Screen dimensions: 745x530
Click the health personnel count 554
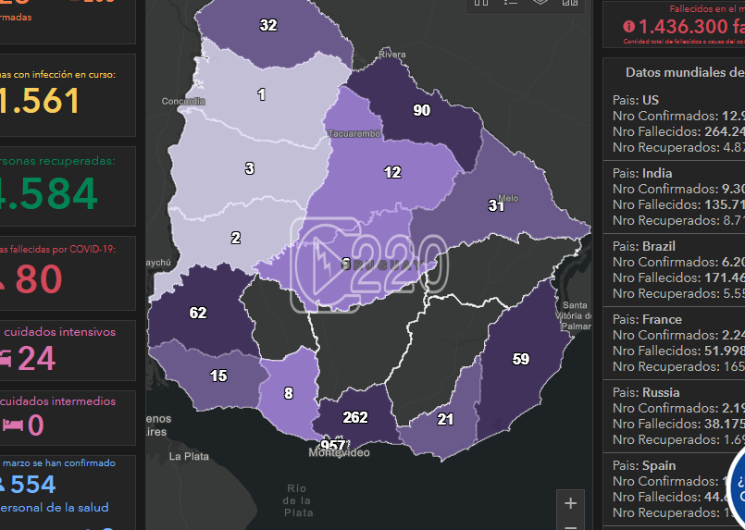[32, 485]
